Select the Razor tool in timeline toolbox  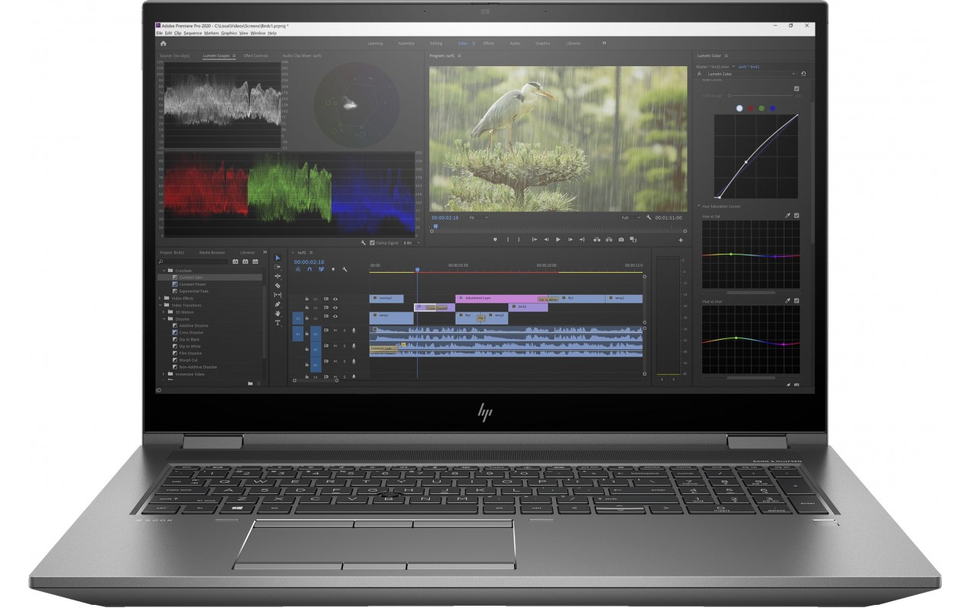click(278, 286)
